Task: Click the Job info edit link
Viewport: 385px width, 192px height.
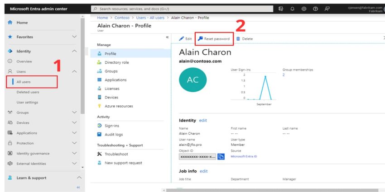Action: 203,171
